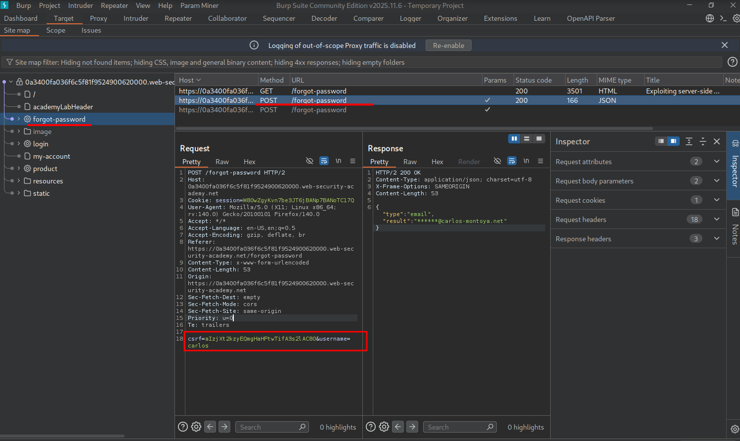Image resolution: width=740 pixels, height=441 pixels.
Task: Click the Burp logo icon in title bar
Action: [x=5, y=5]
